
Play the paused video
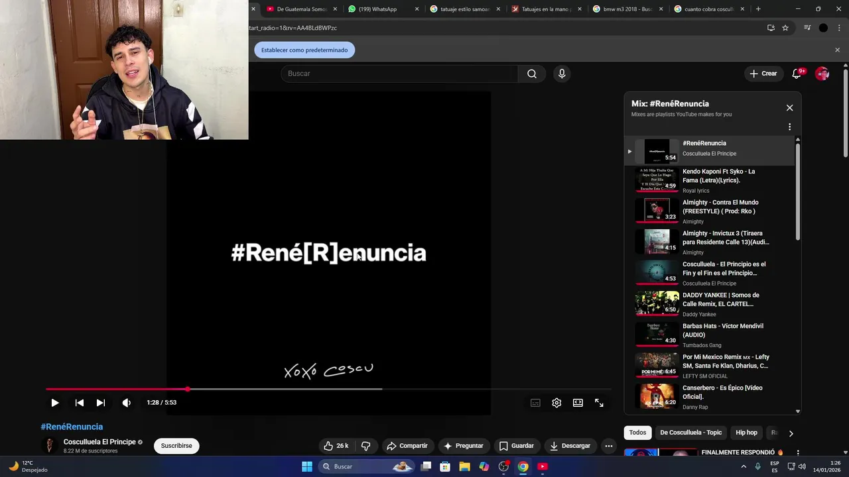coord(55,403)
